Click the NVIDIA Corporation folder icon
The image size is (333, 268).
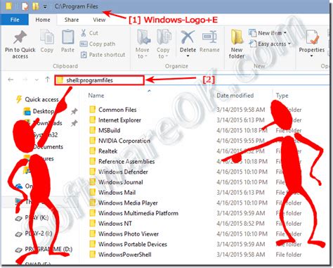[x=93, y=141]
